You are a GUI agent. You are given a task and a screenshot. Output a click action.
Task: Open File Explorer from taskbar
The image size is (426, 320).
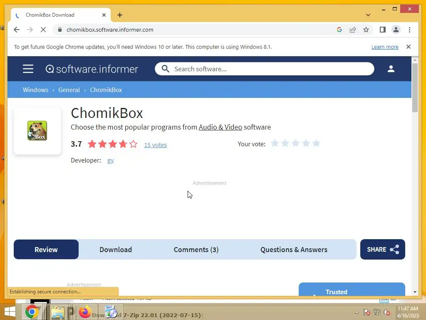[58, 312]
